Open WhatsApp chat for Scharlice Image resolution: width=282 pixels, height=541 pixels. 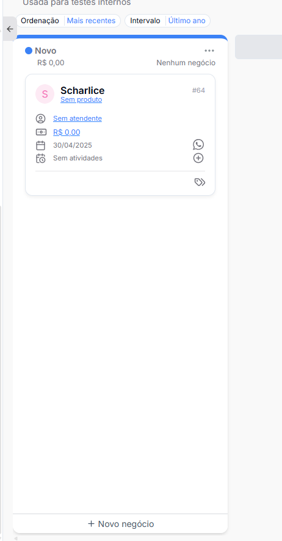coord(198,145)
